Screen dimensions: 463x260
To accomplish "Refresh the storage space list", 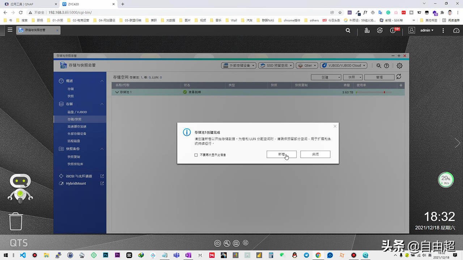I will pyautogui.click(x=399, y=77).
